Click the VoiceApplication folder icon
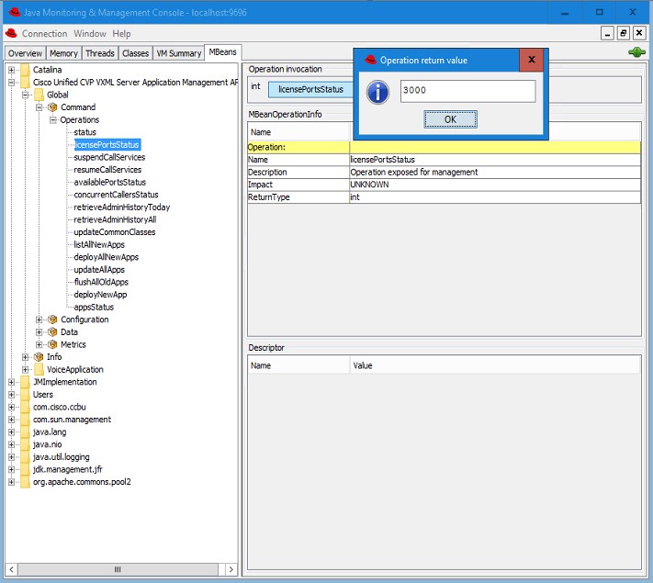Image resolution: width=653 pixels, height=583 pixels. click(39, 369)
